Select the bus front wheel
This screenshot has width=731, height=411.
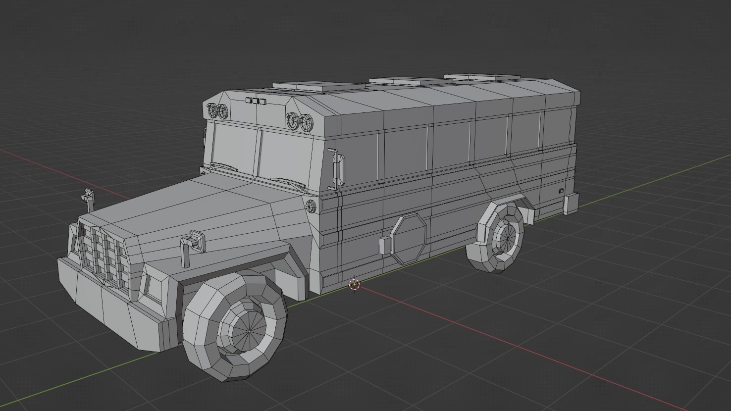[x=235, y=325]
